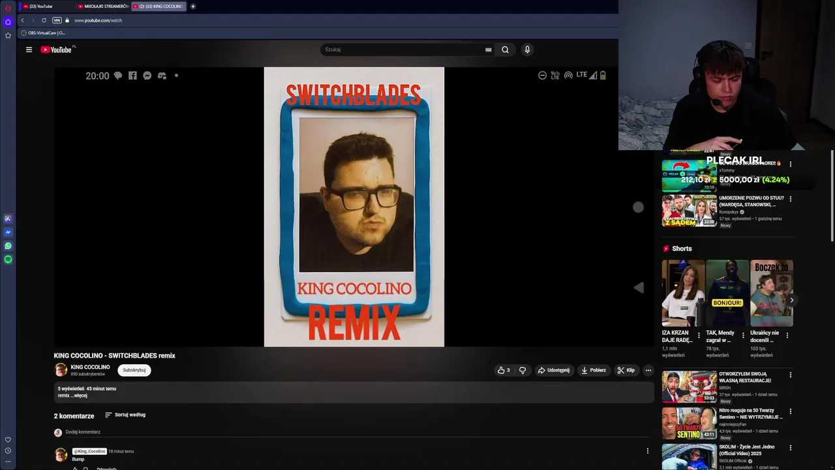Dislike the video with thumbs down

pos(523,370)
